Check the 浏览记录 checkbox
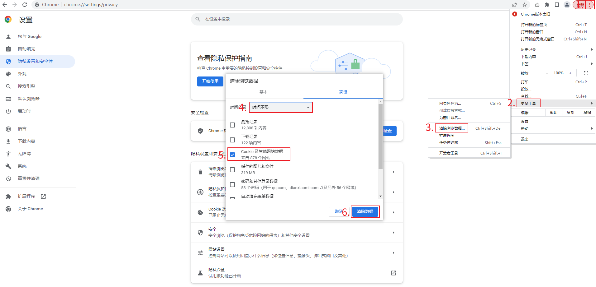 point(232,125)
